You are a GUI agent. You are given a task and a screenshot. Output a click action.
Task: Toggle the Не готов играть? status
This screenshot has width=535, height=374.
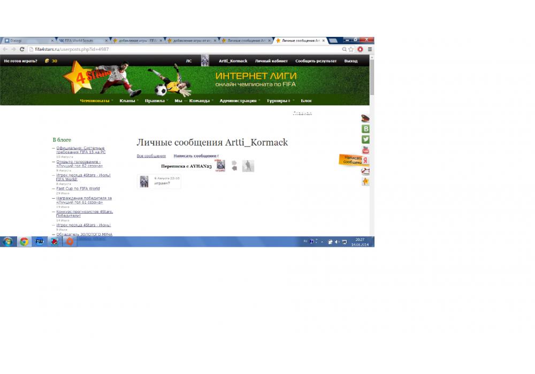pyautogui.click(x=20, y=61)
